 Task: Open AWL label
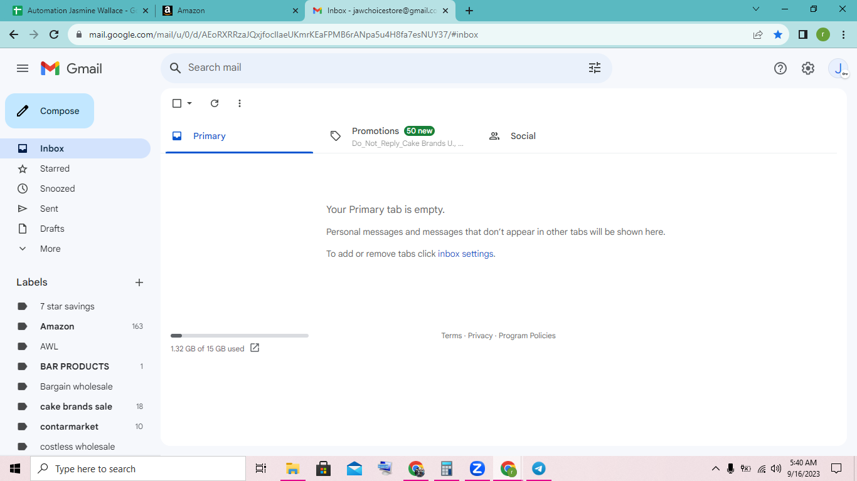coord(75,346)
